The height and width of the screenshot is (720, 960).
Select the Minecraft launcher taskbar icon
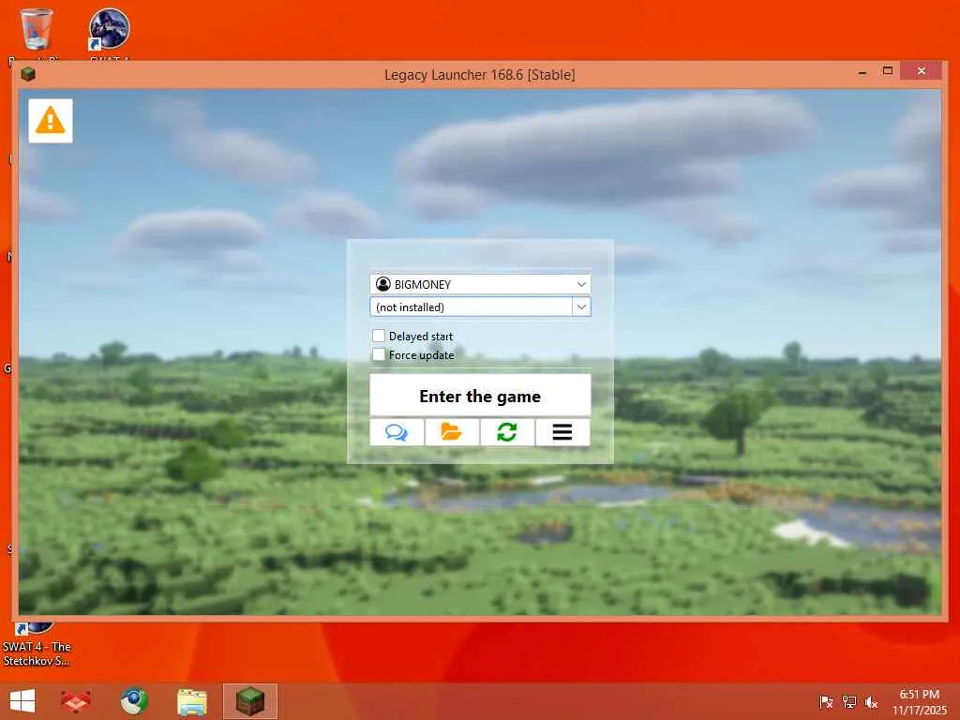click(x=249, y=701)
